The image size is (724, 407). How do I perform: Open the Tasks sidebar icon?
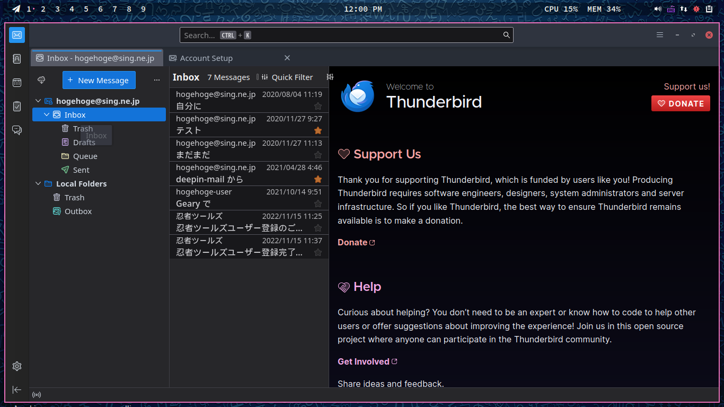point(17,107)
